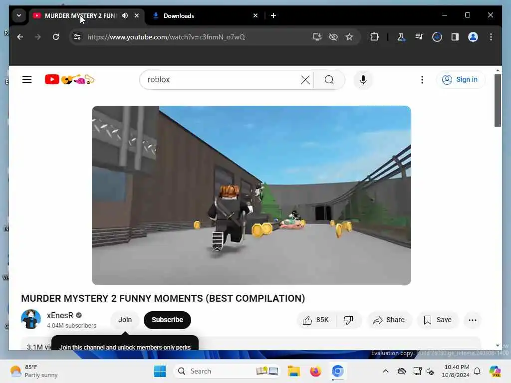Open the Windows Start menu
Image resolution: width=511 pixels, height=383 pixels.
point(160,371)
